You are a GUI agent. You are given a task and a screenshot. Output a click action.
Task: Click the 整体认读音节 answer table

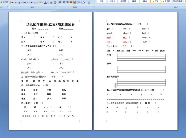pyautogui.click(x=141, y=82)
